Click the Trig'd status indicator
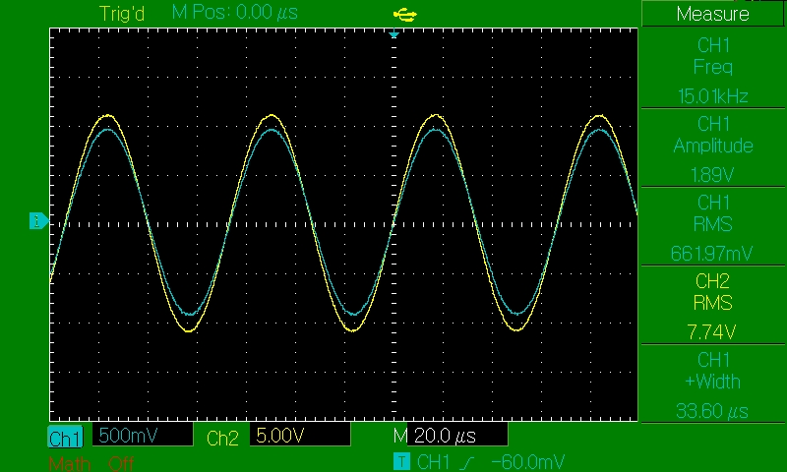 coord(123,13)
